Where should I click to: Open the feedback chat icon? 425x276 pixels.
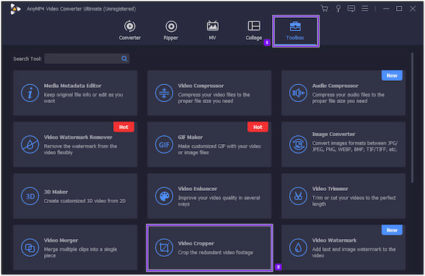pyautogui.click(x=351, y=9)
